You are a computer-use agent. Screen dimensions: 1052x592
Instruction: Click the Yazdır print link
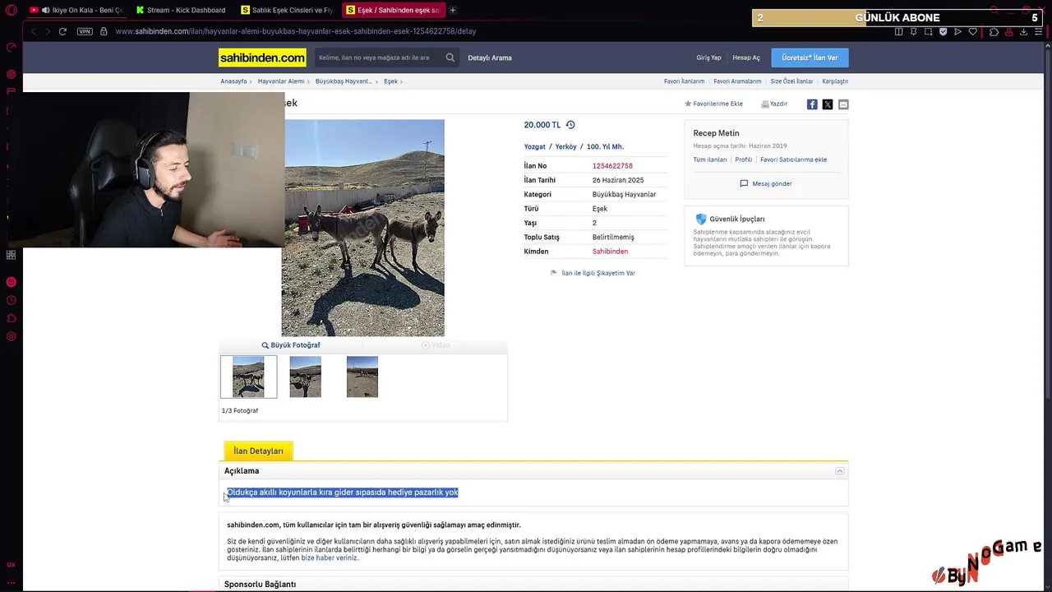tap(774, 104)
